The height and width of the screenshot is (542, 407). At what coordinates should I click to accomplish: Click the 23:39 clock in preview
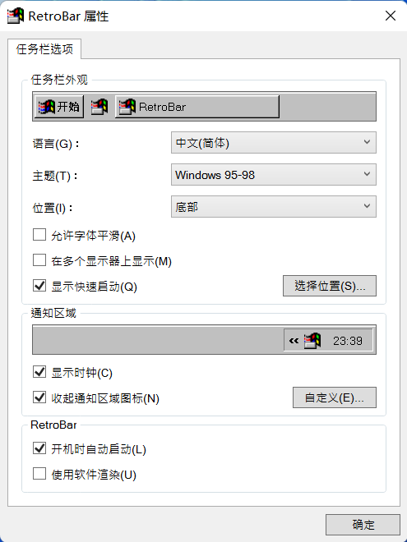click(x=348, y=341)
